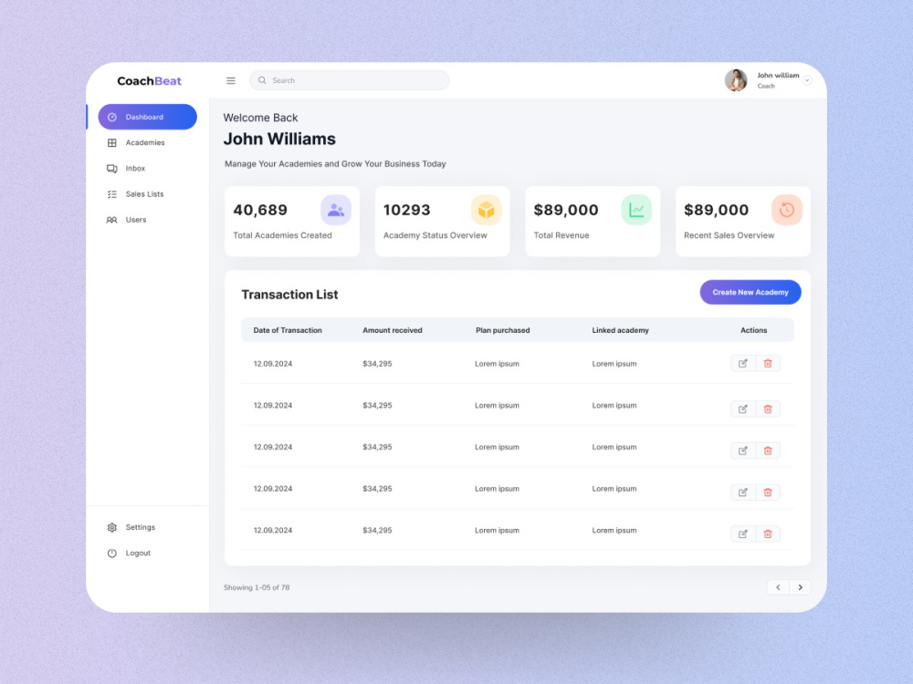Click the Showing 1-05 of 78 text
Screen dimensions: 913x684
[x=257, y=587]
